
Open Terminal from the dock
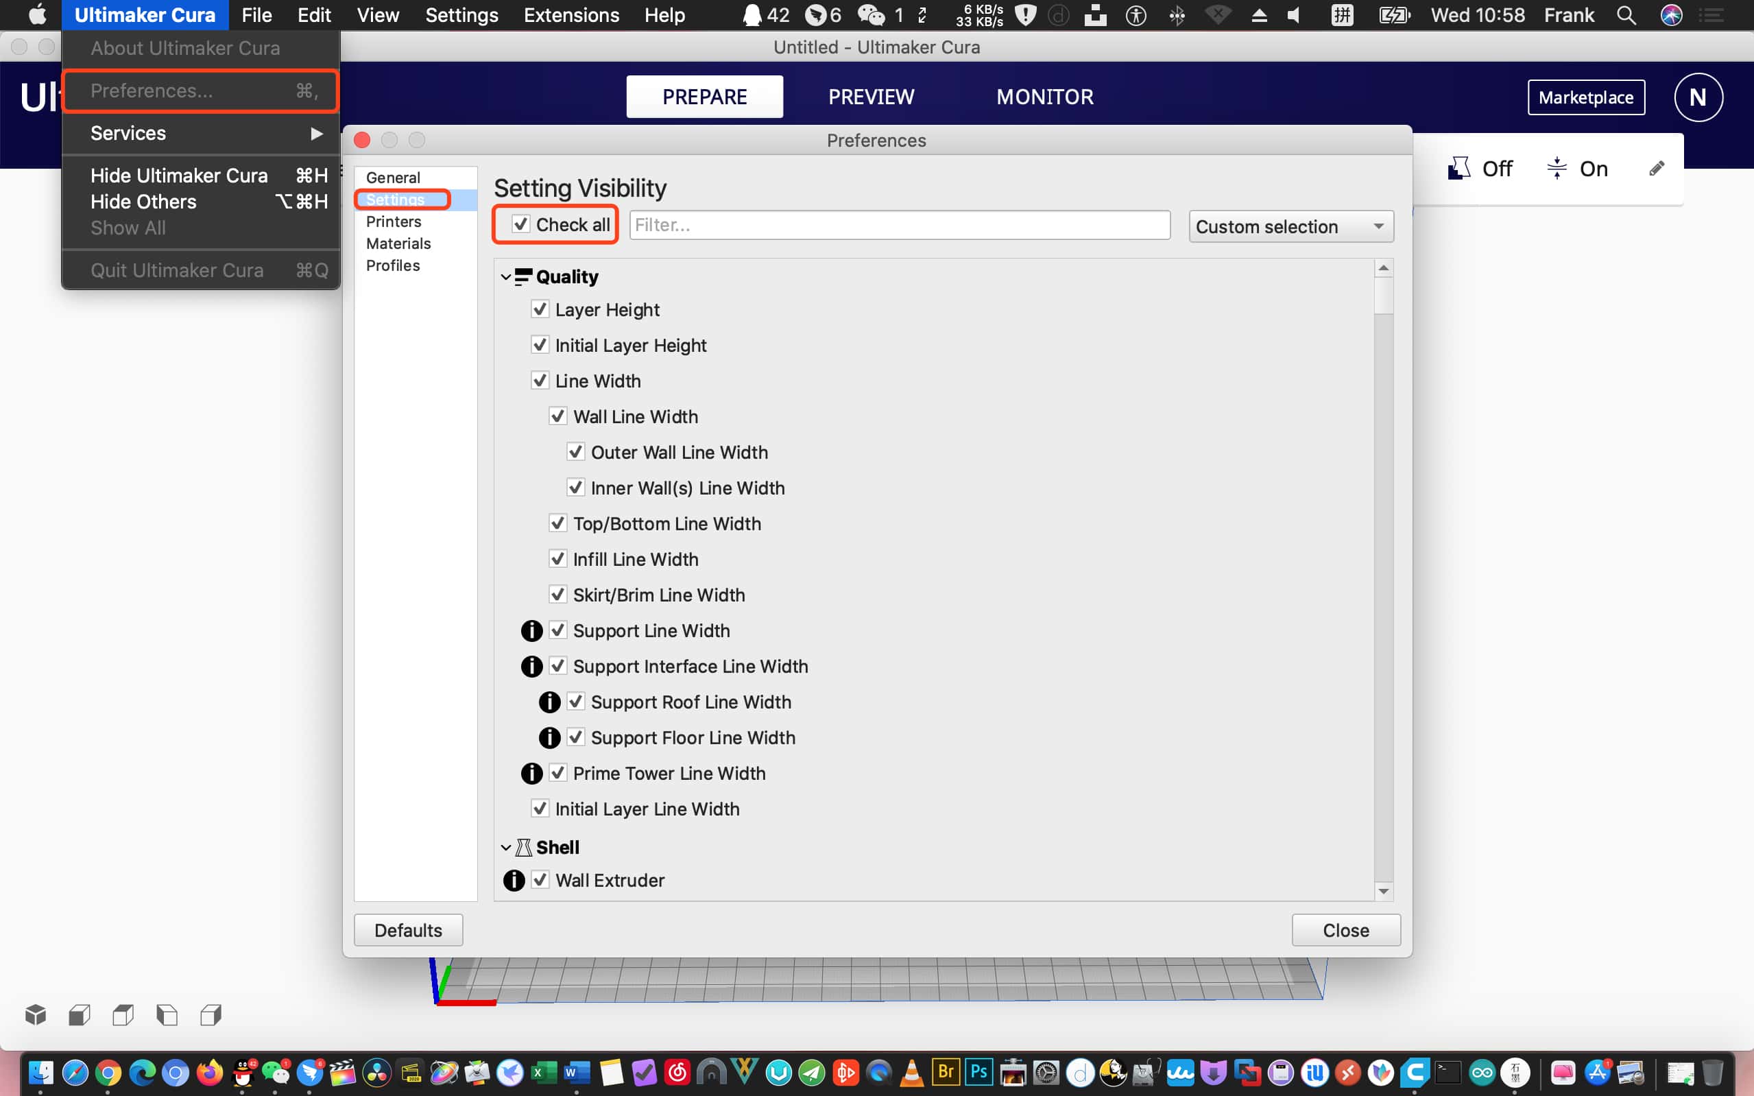click(1448, 1072)
